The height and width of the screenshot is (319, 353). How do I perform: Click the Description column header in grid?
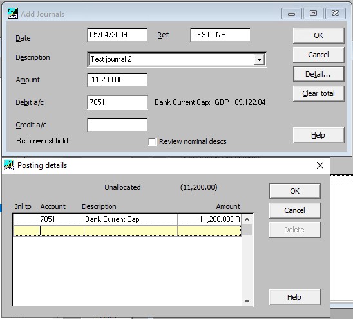pos(99,206)
